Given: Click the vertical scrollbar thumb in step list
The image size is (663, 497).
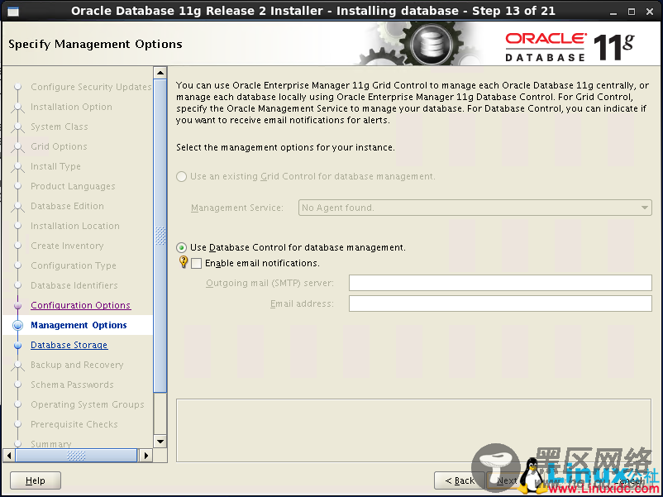Looking at the screenshot, I should click(x=160, y=236).
